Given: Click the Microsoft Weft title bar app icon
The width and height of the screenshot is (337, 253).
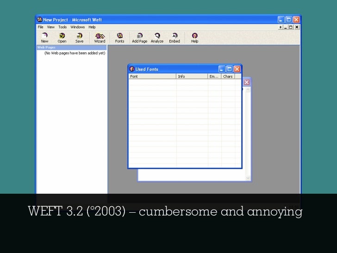Looking at the screenshot, I should click(x=39, y=19).
